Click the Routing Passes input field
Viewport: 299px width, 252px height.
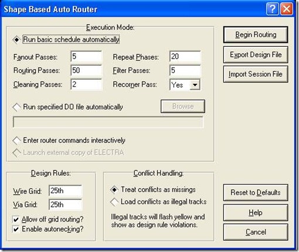[86, 70]
